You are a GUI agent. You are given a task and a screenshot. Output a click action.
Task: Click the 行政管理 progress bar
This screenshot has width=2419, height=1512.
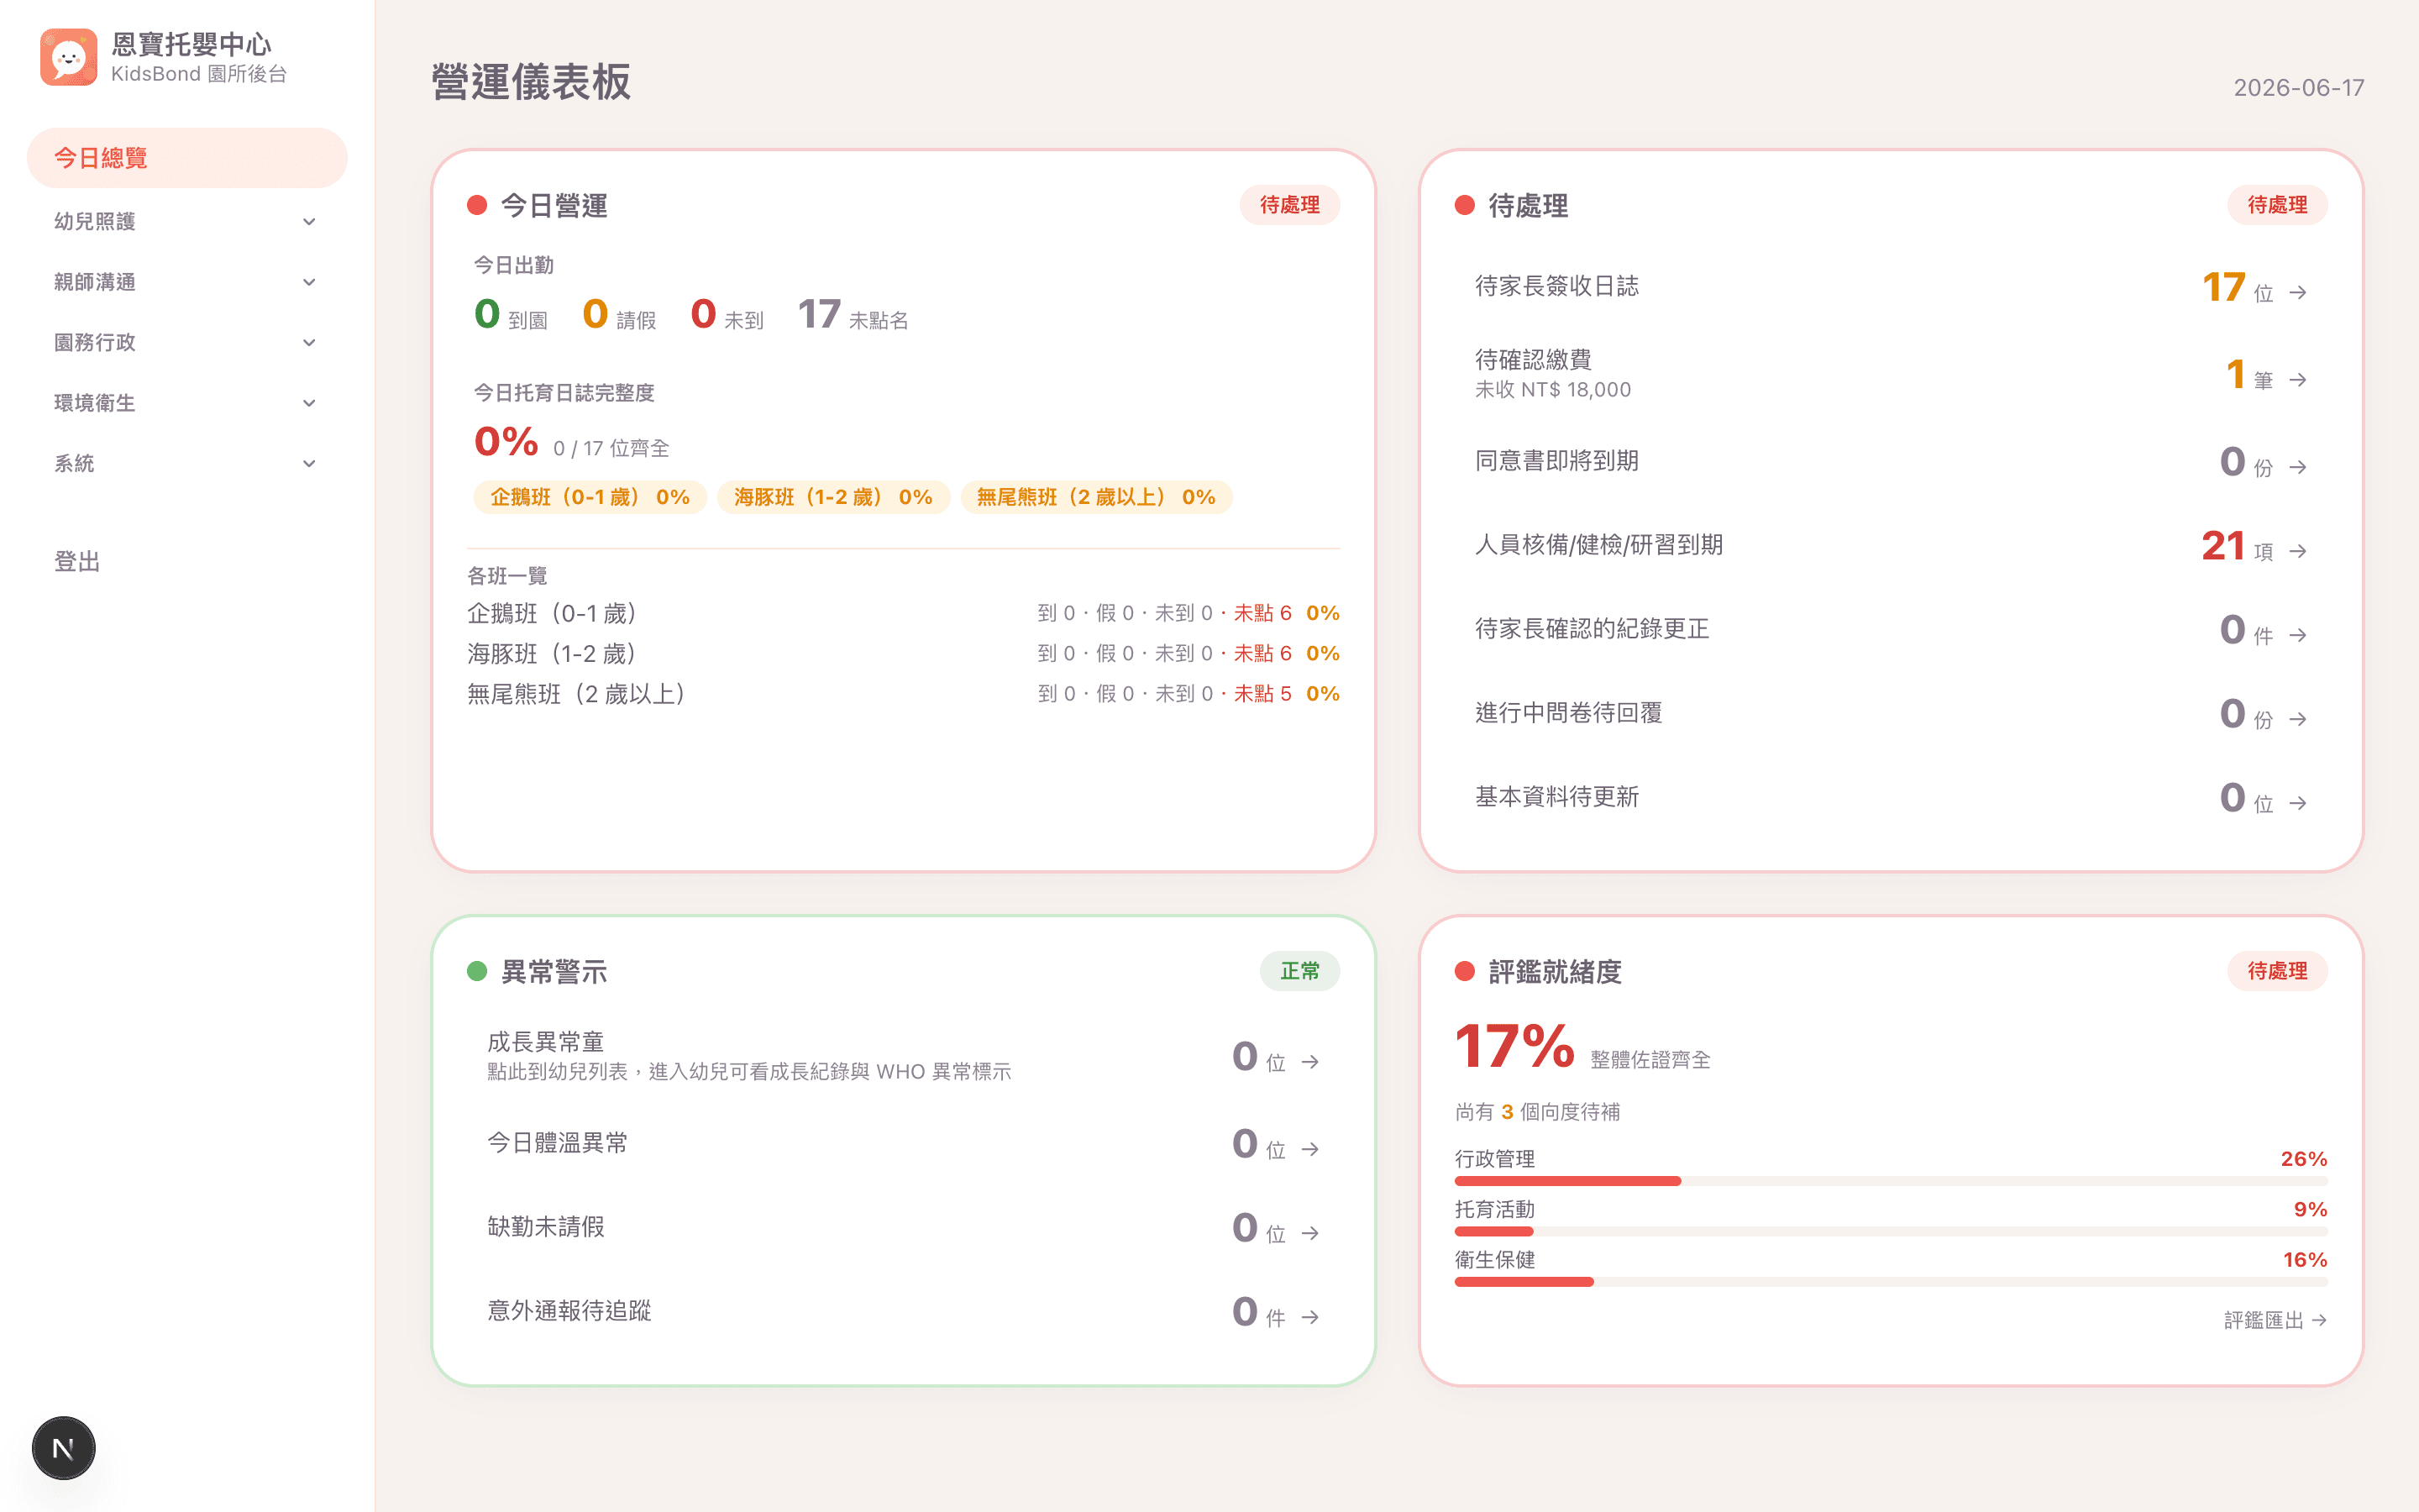pos(1890,1181)
